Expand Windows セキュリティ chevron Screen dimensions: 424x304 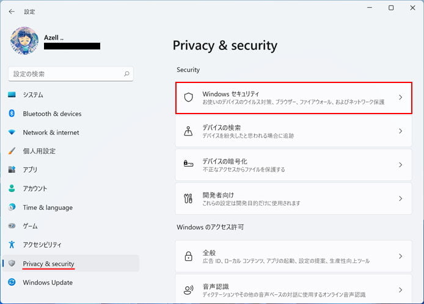(400, 97)
